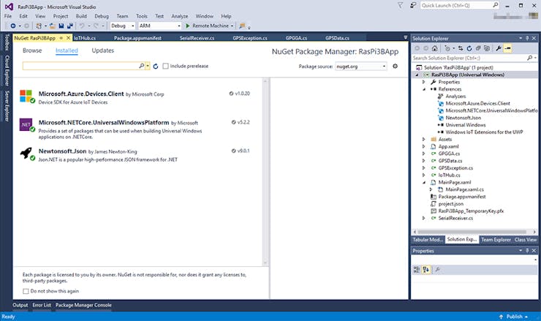Open the Package.appxmanifest document tab
541x321 pixels.
click(137, 38)
